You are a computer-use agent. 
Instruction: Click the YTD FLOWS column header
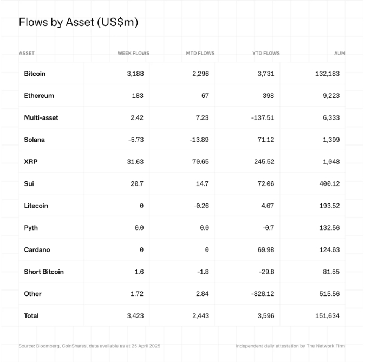[266, 53]
